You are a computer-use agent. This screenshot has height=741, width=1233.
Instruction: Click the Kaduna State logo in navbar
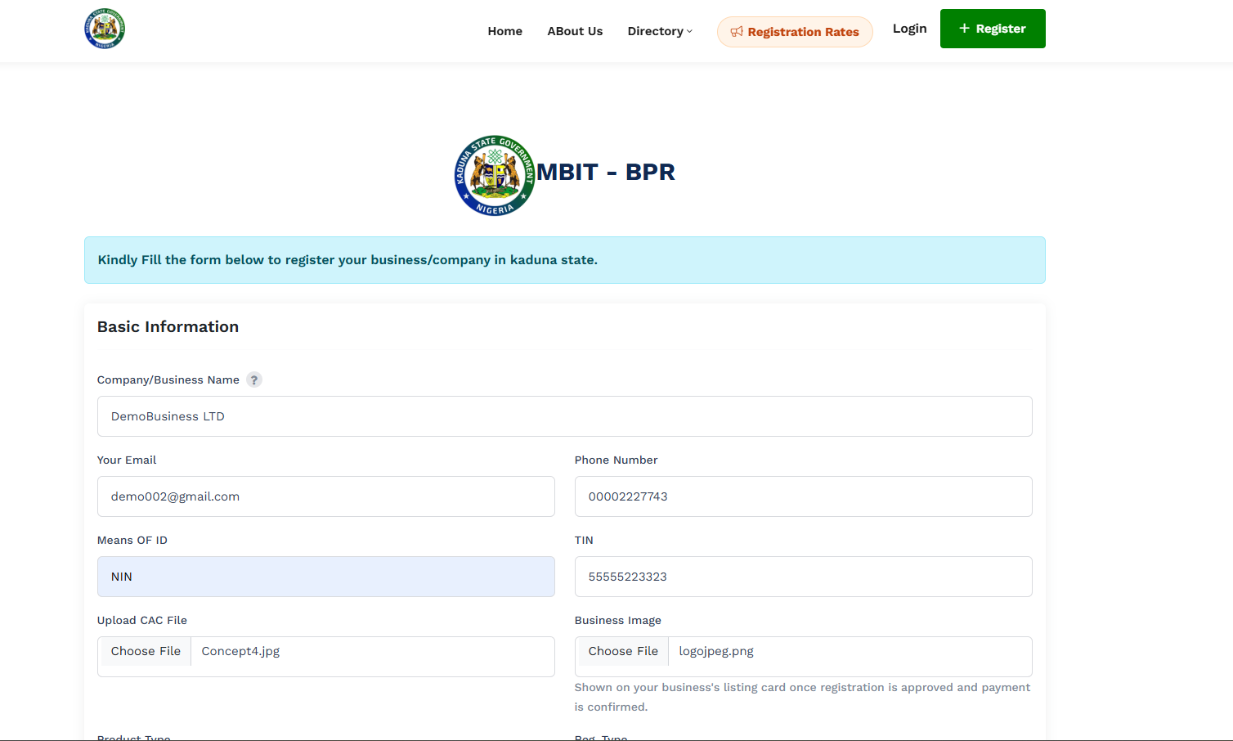click(104, 29)
